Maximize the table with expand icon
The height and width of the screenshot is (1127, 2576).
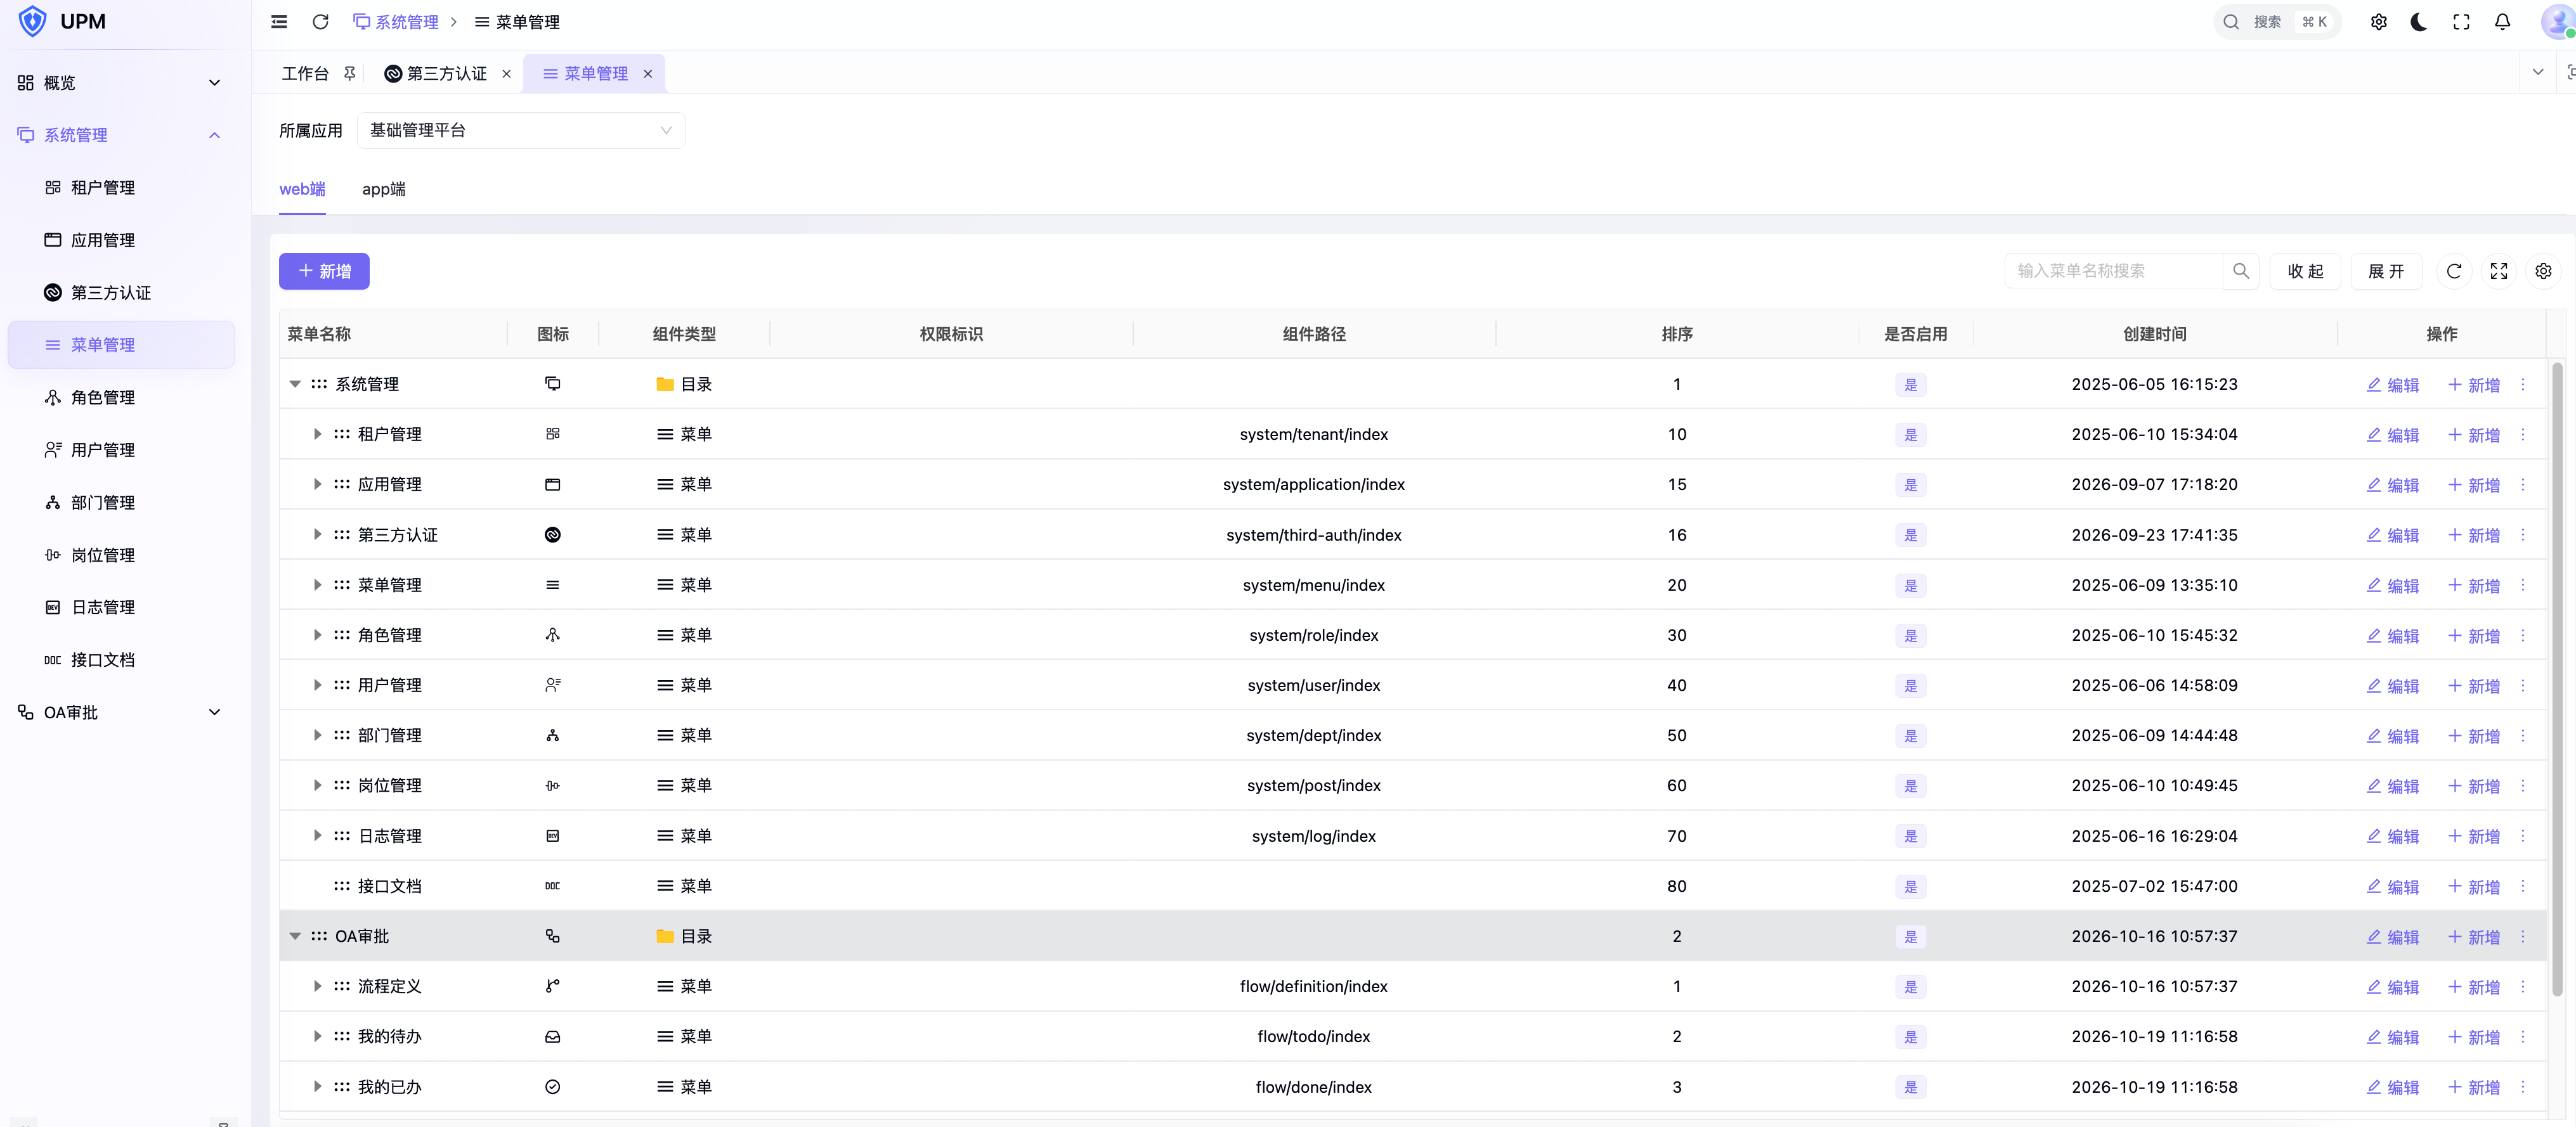tap(2499, 271)
